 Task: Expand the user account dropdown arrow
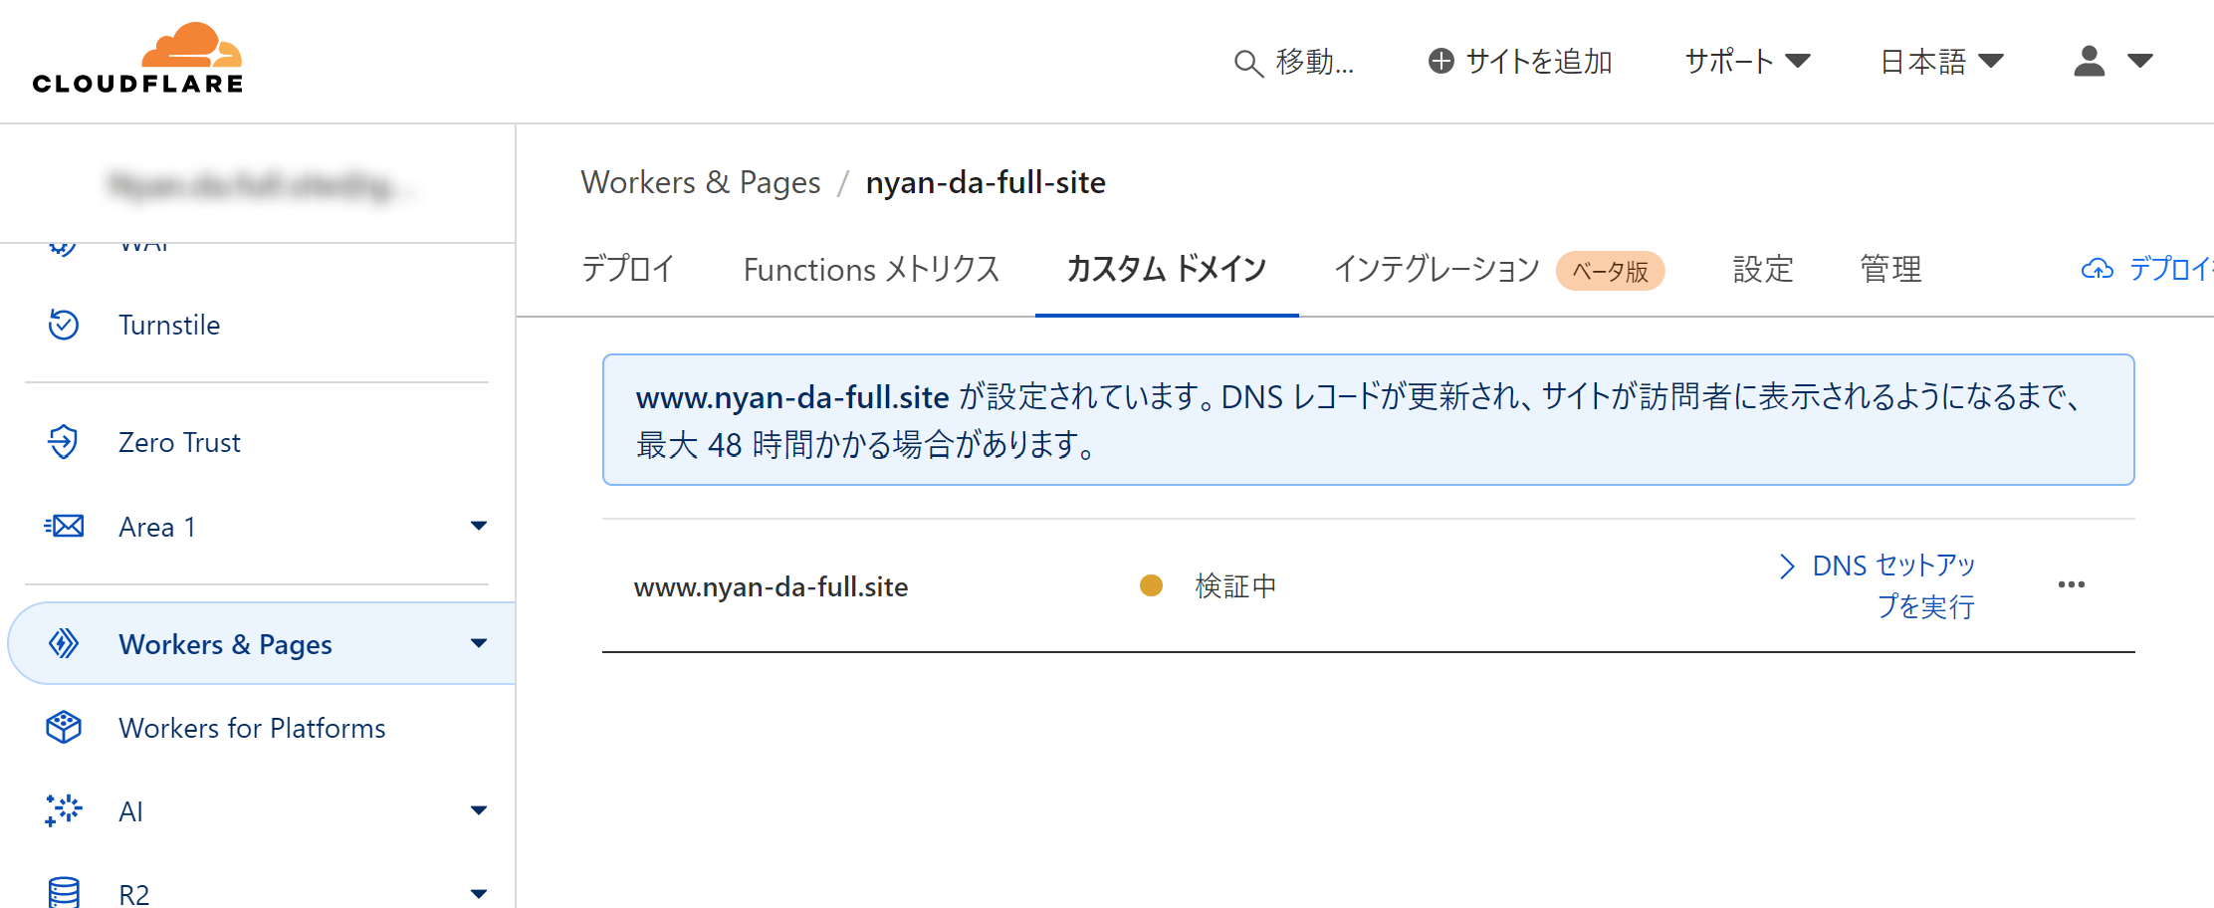pyautogui.click(x=2140, y=61)
